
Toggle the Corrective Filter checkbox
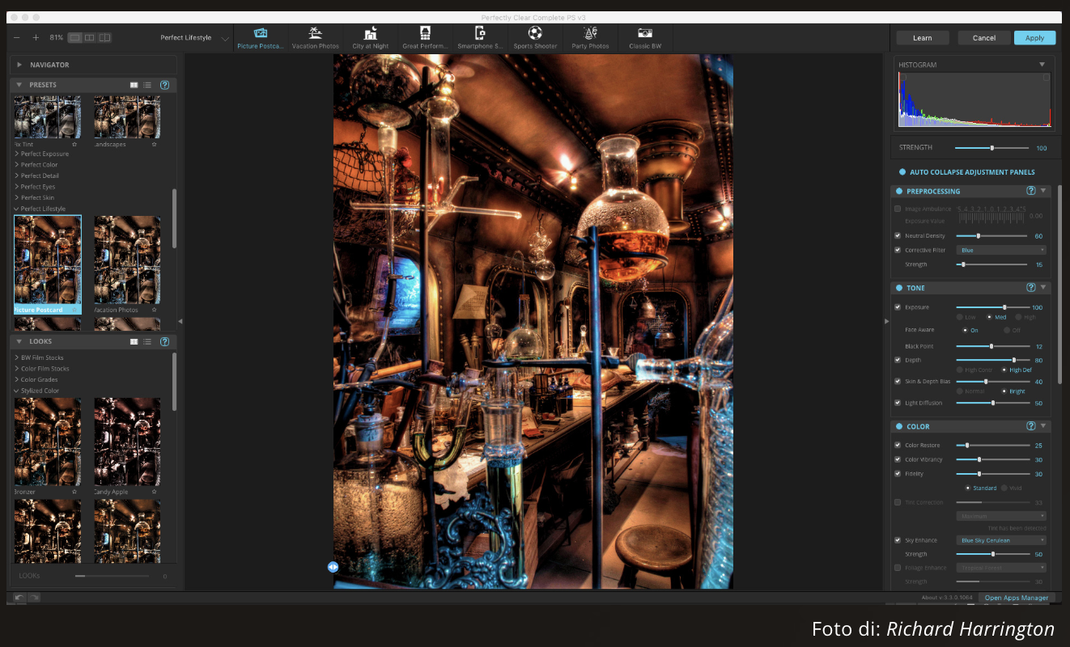898,250
